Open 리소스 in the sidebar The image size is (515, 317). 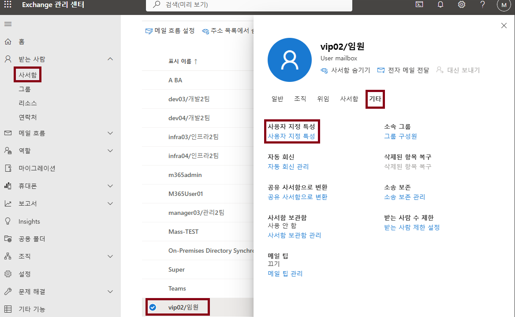point(28,103)
